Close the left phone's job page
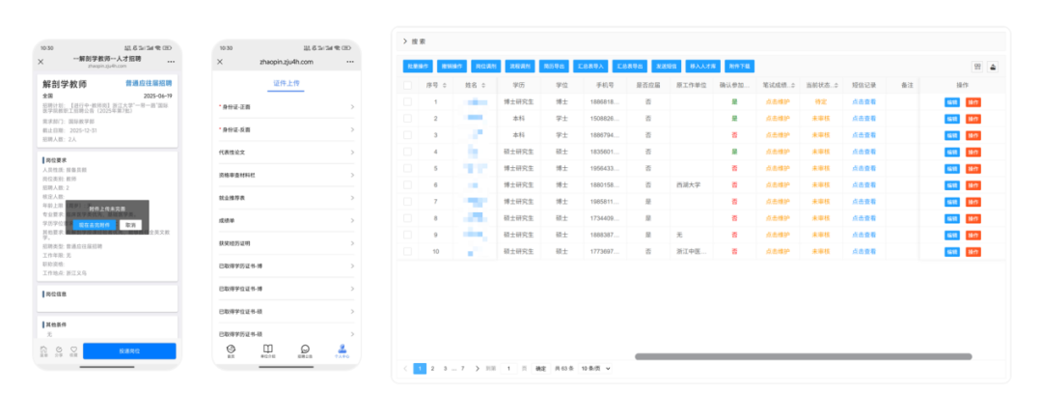The width and height of the screenshot is (1042, 419). 41,61
